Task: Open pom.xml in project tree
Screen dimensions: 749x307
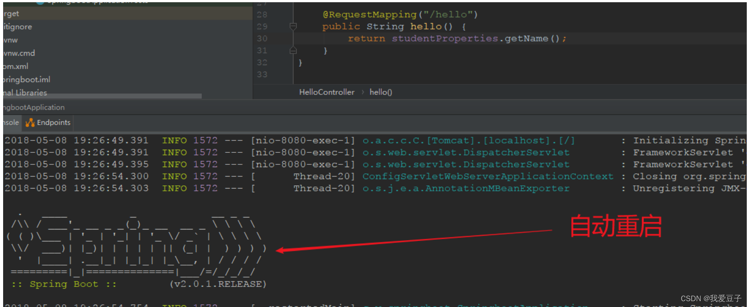Action: point(16,66)
